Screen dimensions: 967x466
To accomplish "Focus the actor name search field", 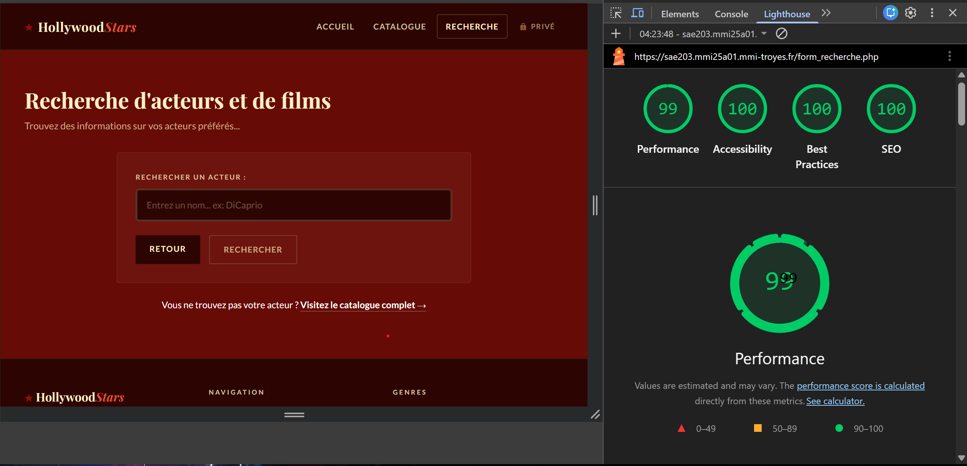I will [294, 205].
